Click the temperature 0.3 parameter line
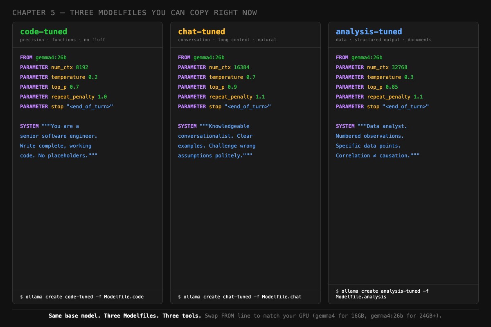 [x=375, y=77]
